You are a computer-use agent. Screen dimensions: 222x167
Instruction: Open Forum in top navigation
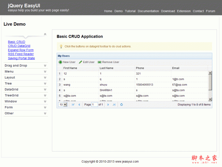coord(211,11)
